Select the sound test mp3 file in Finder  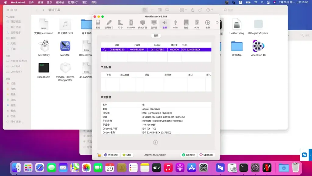pyautogui.click(x=65, y=26)
